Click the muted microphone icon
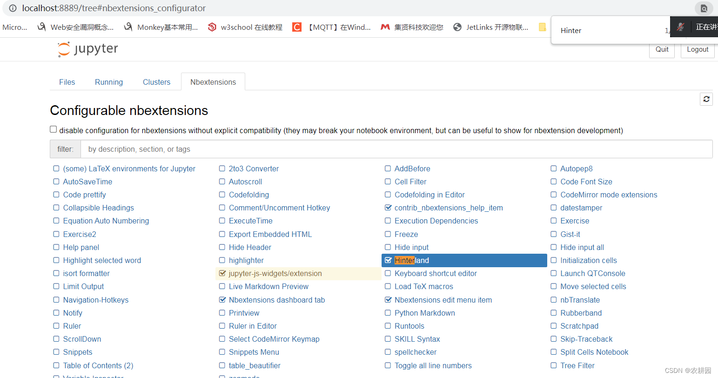Viewport: 718px width, 378px height. 680,27
